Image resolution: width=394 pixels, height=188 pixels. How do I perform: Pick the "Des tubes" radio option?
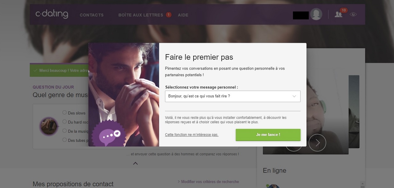coord(65,140)
